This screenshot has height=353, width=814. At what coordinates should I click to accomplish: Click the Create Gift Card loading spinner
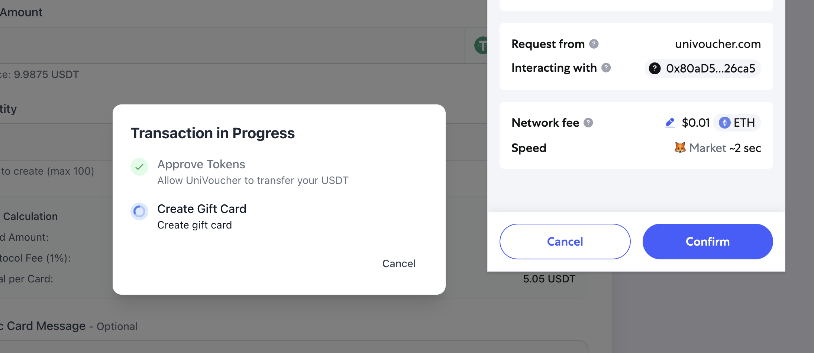pyautogui.click(x=139, y=211)
